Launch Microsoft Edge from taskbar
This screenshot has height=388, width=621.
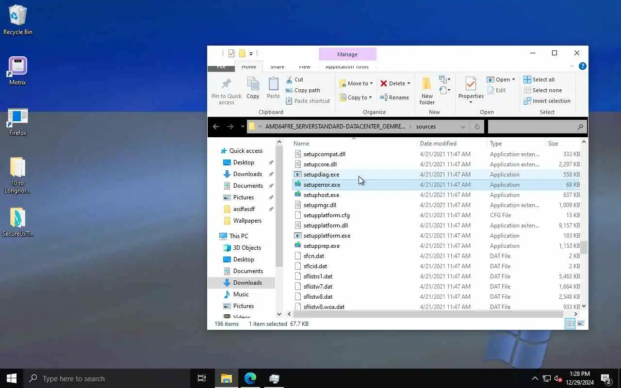(x=250, y=378)
